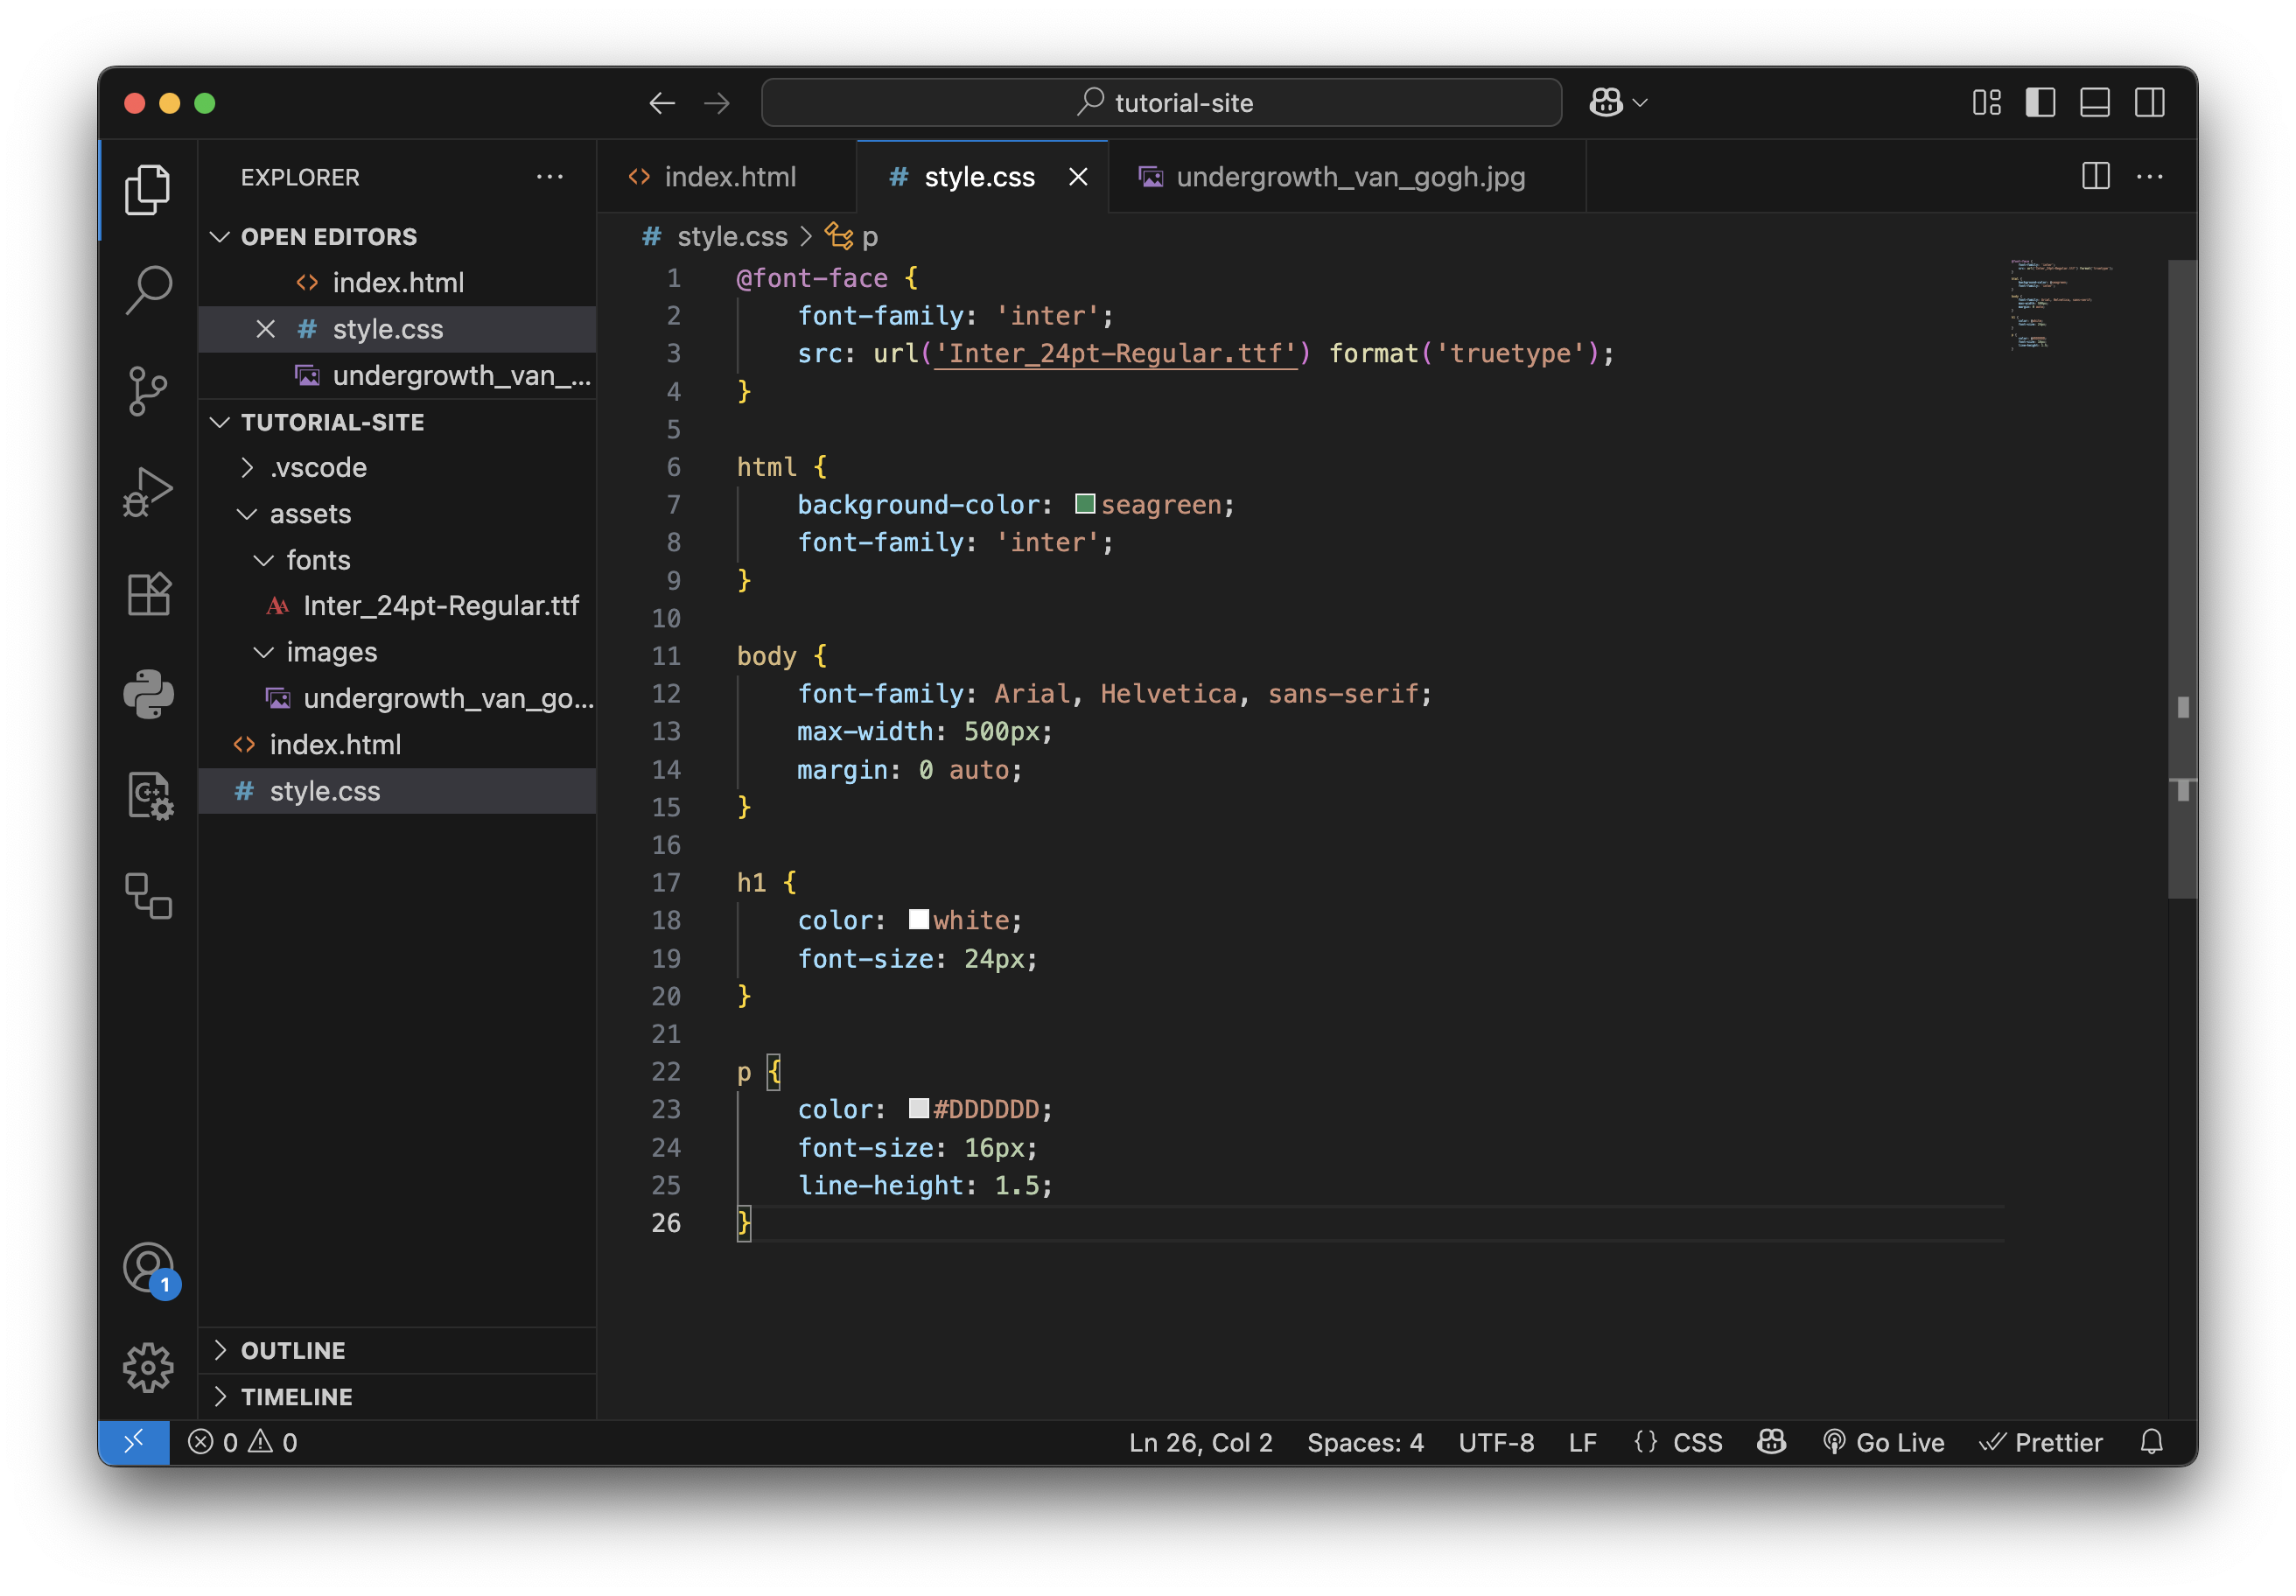Split the editor to the right
This screenshot has height=1596, width=2296.
click(x=2095, y=176)
